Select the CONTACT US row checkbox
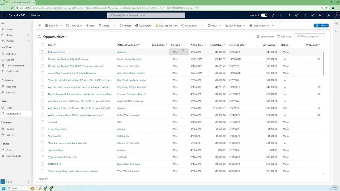The image size is (340, 191). [x=42, y=164]
